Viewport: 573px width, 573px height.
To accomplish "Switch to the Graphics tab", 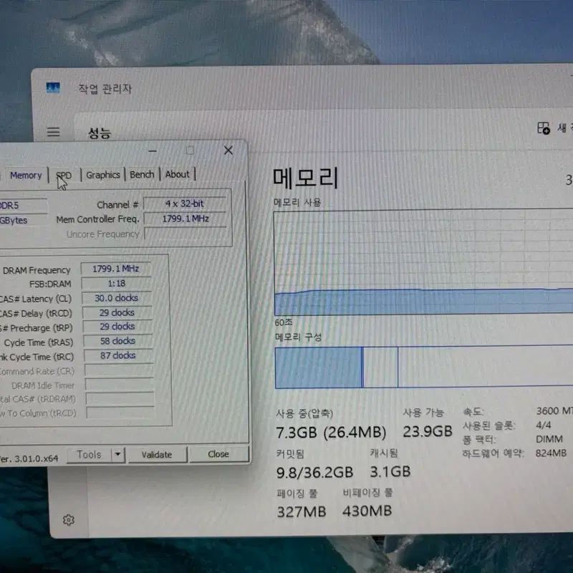I will [x=103, y=175].
